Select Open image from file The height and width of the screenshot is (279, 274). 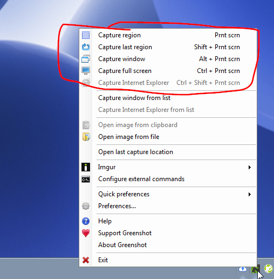pos(168,137)
